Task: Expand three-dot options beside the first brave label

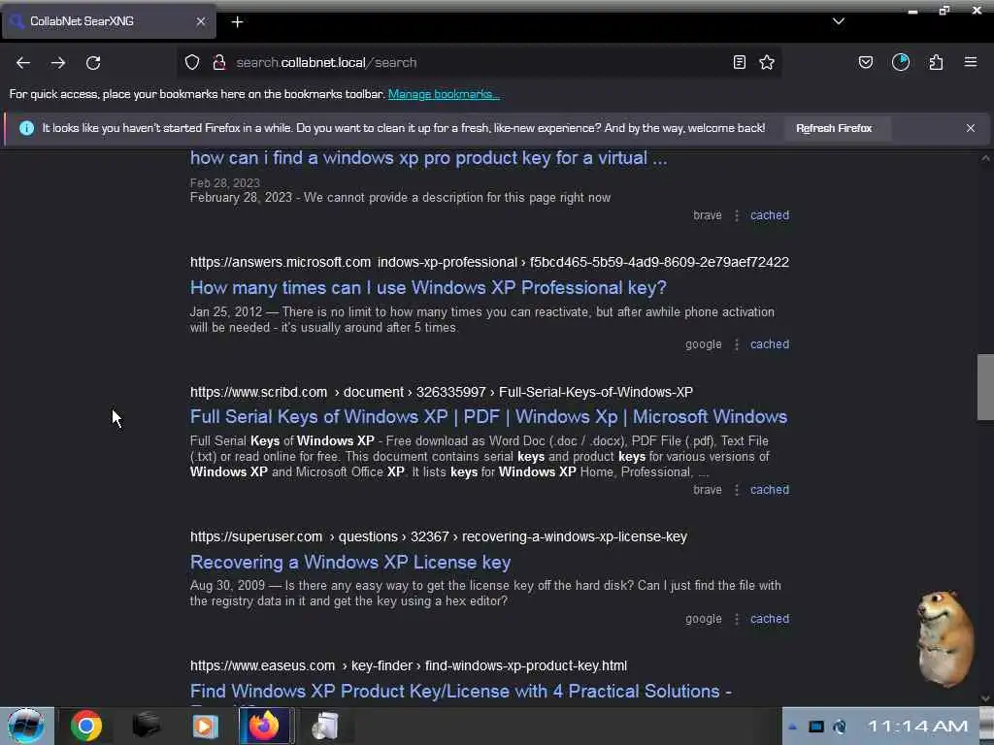Action: (737, 215)
